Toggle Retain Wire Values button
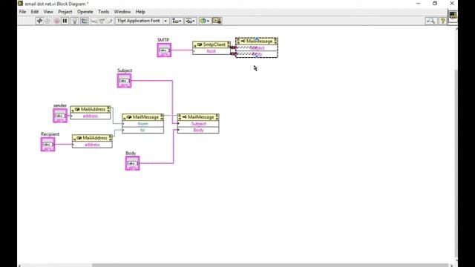 point(84,21)
